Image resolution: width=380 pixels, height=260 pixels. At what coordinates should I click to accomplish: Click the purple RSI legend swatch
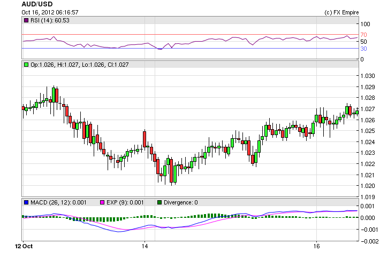coord(26,20)
